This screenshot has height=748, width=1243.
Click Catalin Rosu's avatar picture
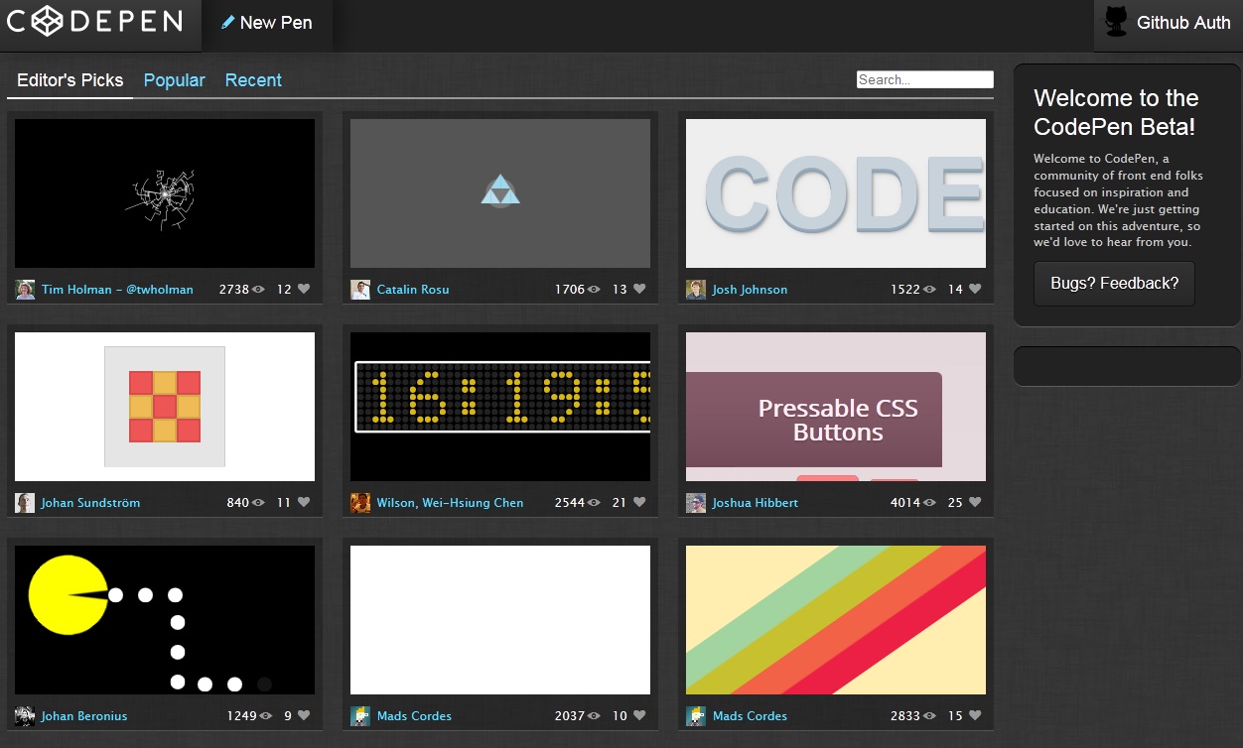[360, 290]
